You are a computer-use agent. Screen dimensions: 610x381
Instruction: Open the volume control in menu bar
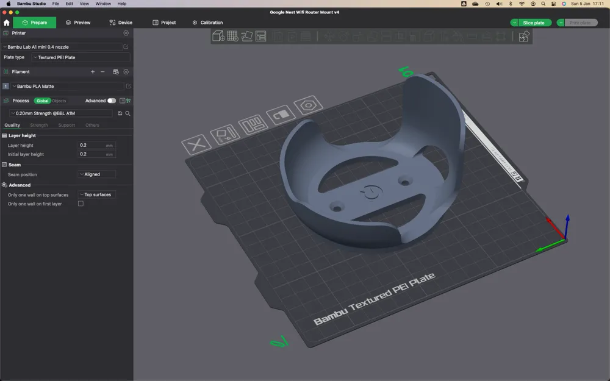pyautogui.click(x=499, y=4)
